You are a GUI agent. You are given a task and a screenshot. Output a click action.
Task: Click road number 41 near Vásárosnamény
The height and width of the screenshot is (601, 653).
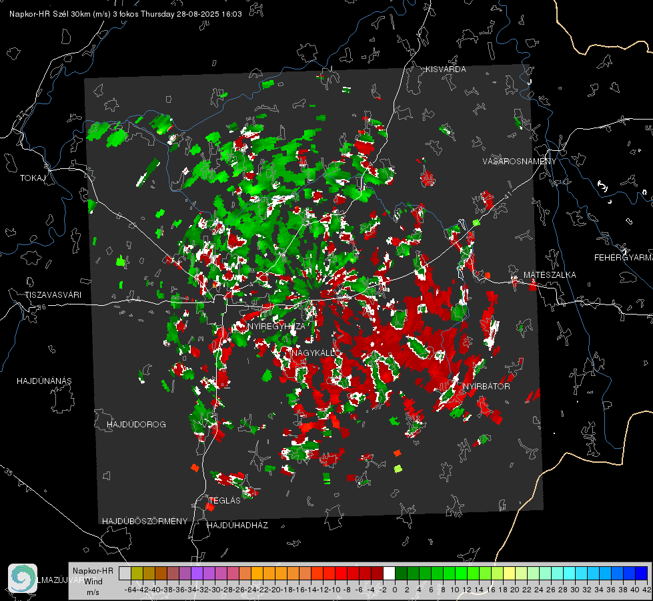507,194
